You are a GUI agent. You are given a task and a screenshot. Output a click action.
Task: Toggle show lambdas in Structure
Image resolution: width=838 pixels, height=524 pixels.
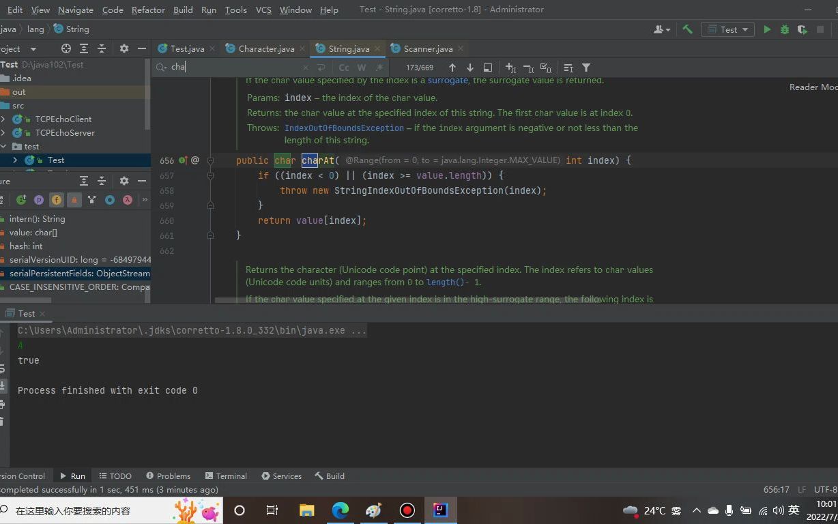coord(128,200)
